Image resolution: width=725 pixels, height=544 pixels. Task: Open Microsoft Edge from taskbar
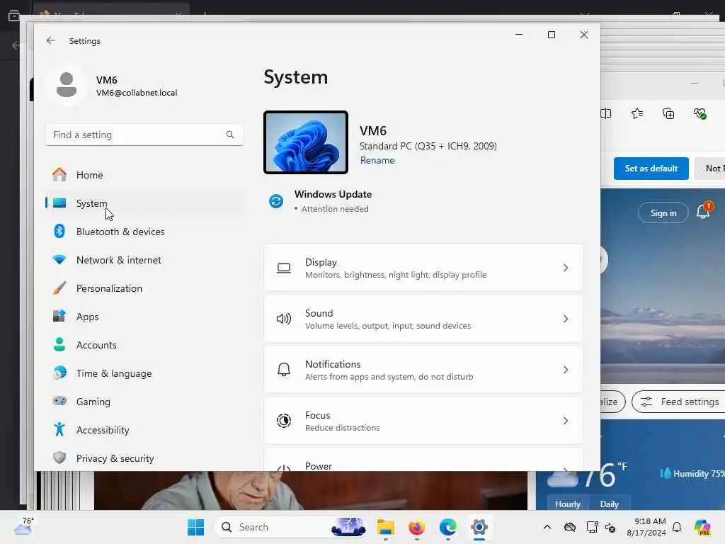(x=448, y=527)
